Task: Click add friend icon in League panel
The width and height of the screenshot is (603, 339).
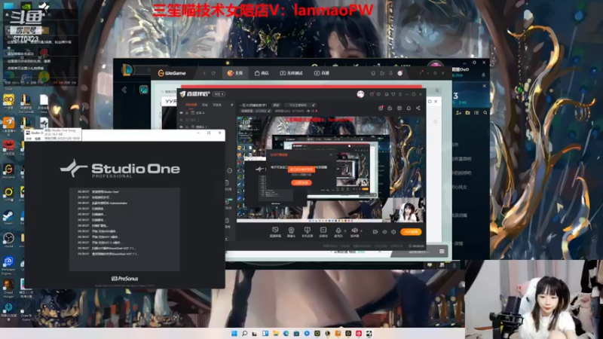Action: 458,112
